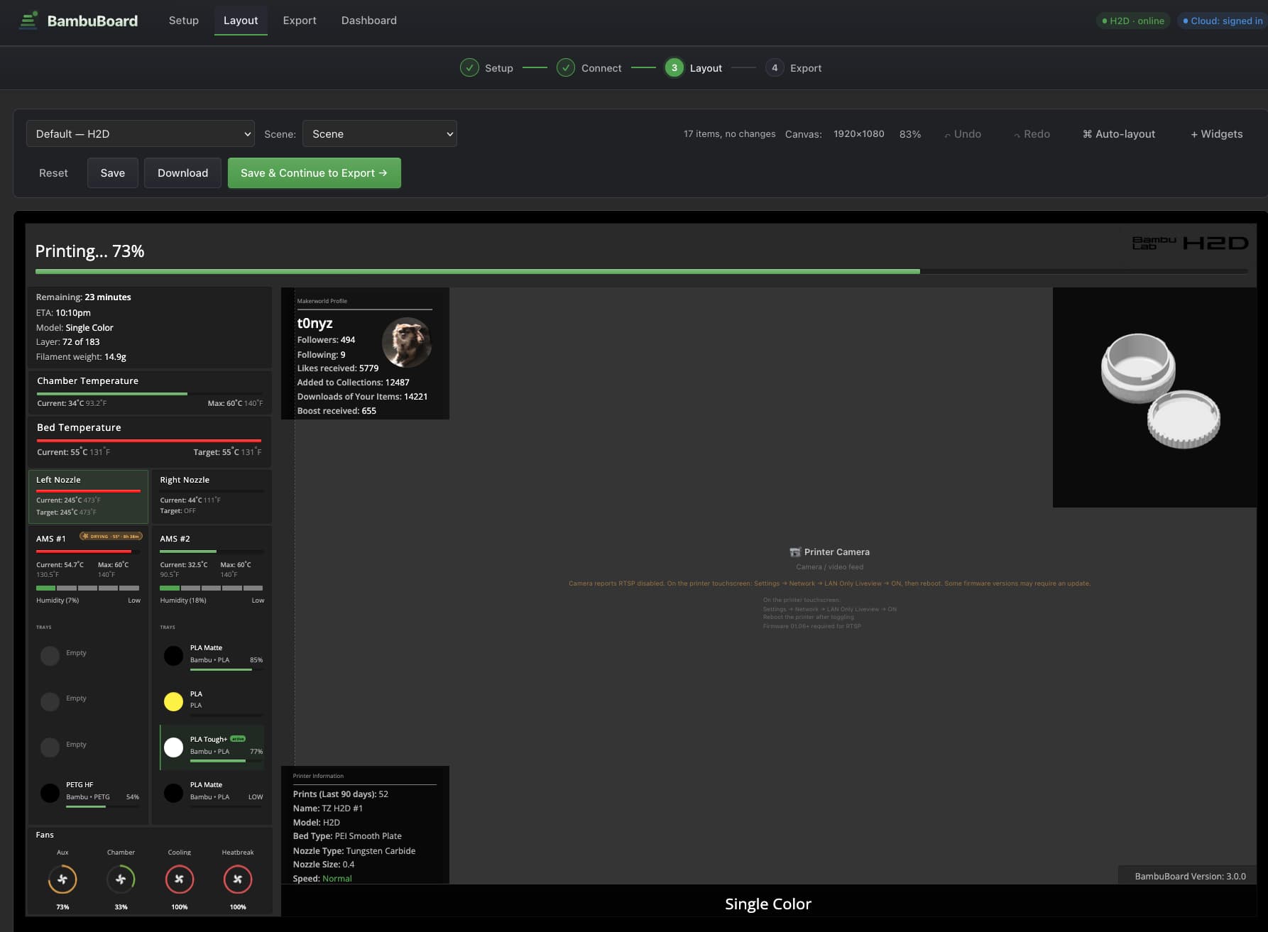
Task: Click the AMS #1 humidity level bar
Action: coord(87,588)
